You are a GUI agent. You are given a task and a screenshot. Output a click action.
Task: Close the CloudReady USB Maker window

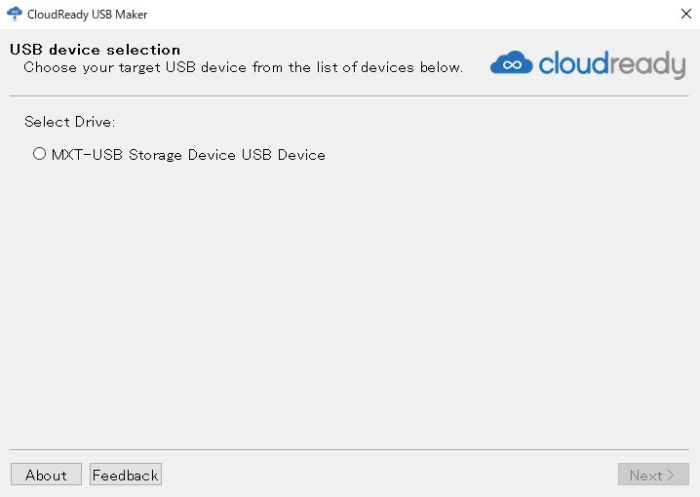(x=685, y=15)
